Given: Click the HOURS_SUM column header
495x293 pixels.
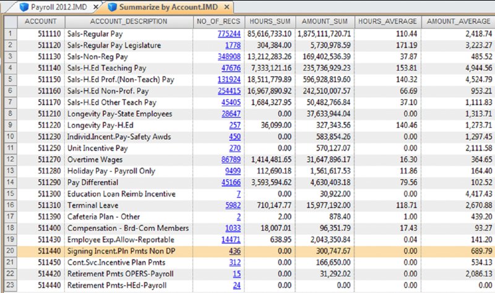Looking at the screenshot, I should (270, 22).
